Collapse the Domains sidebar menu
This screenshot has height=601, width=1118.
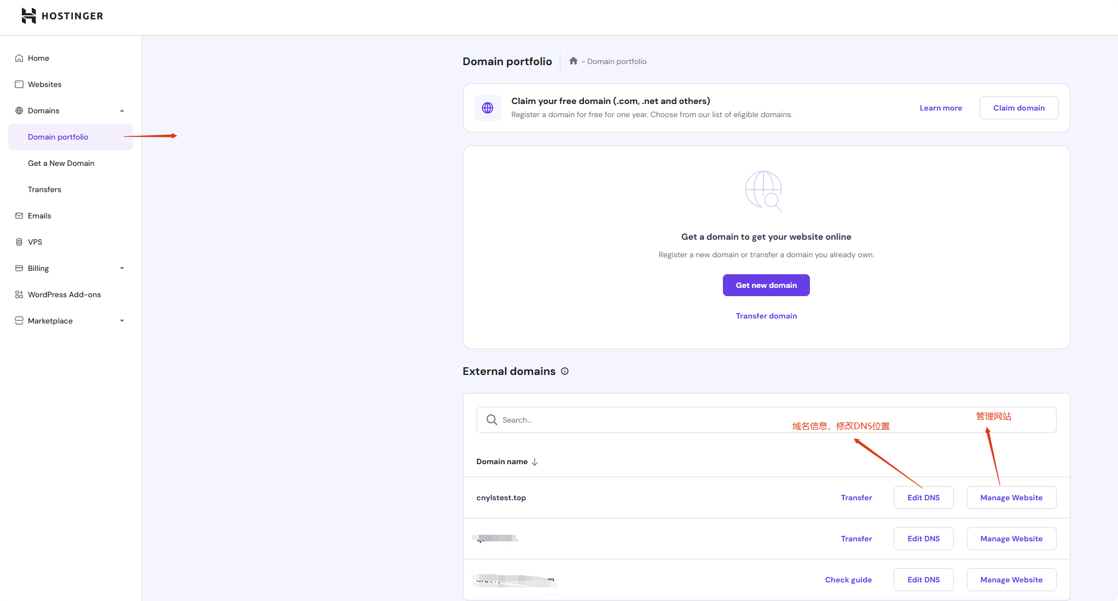pyautogui.click(x=122, y=111)
